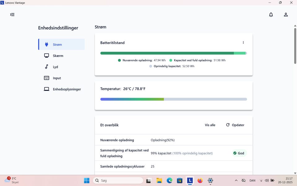Click the Oprindelig kapacitet 52.50 Wh legend
Image resolution: width=297 pixels, height=186 pixels.
pyautogui.click(x=172, y=66)
